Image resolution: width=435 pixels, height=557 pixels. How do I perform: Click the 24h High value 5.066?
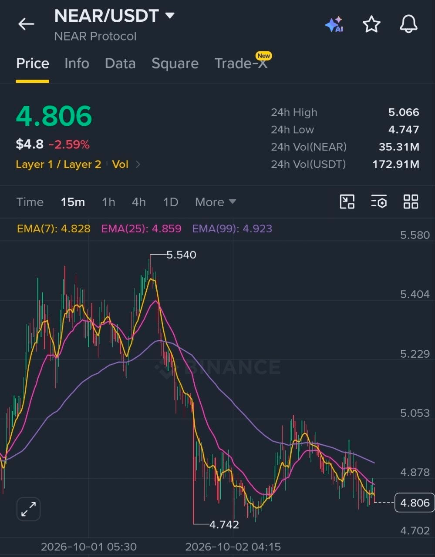[404, 112]
